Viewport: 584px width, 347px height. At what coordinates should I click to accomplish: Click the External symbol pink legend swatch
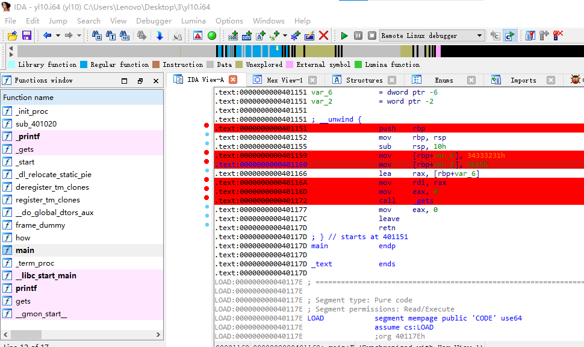tap(290, 64)
